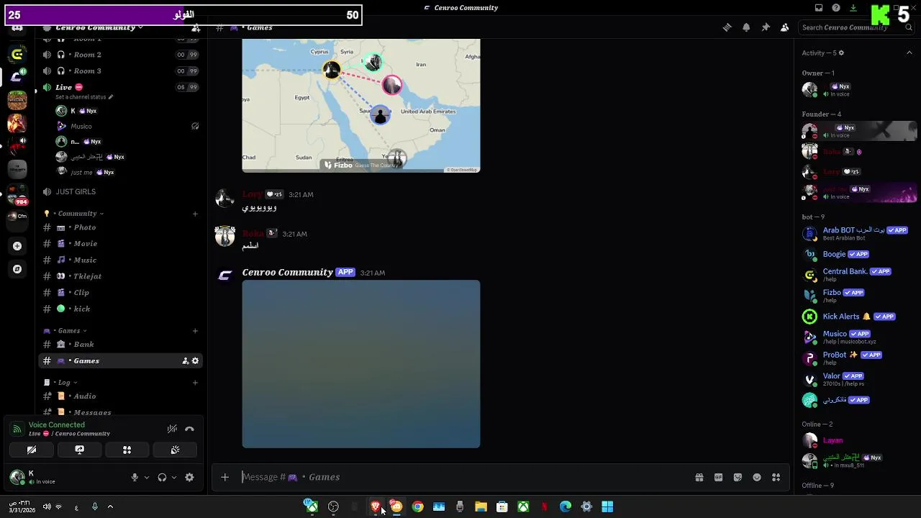Open the Clip channel

(x=120, y=293)
